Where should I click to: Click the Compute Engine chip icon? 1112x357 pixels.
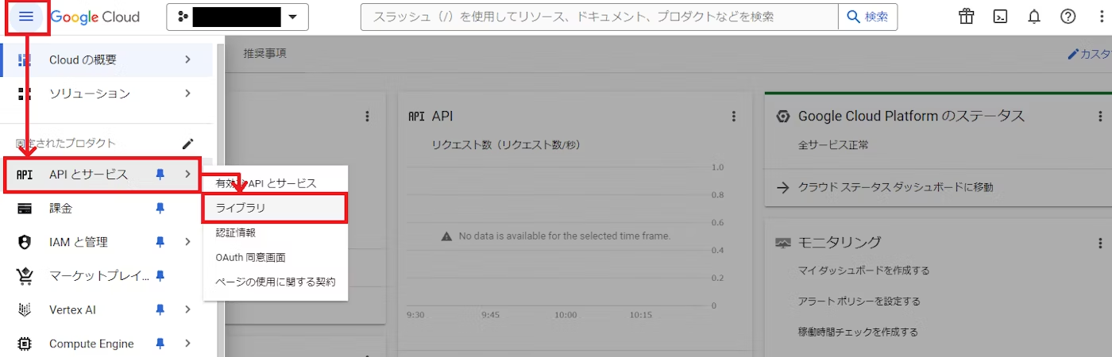25,344
